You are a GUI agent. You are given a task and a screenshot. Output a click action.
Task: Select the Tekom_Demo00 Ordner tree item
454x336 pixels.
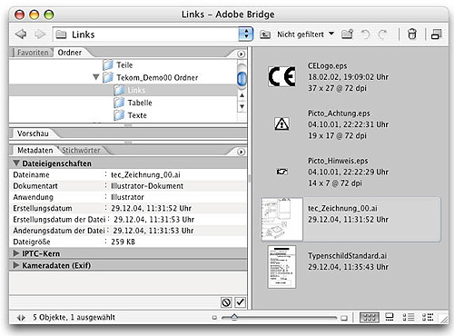tap(151, 77)
